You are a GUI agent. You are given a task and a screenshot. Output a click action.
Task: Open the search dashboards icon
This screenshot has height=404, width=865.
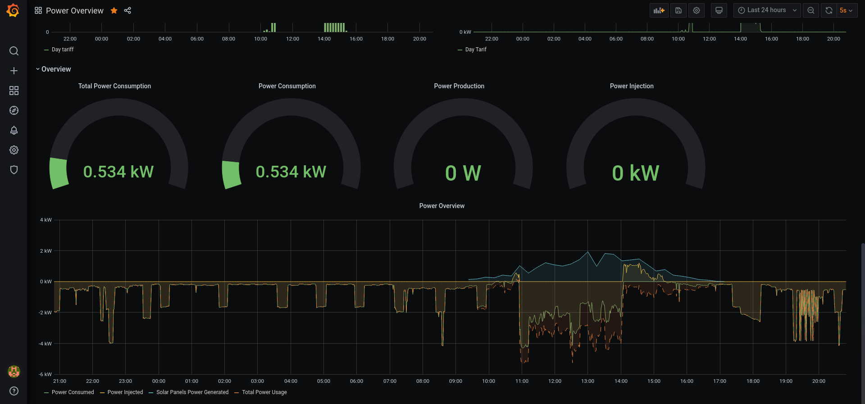[x=14, y=51]
